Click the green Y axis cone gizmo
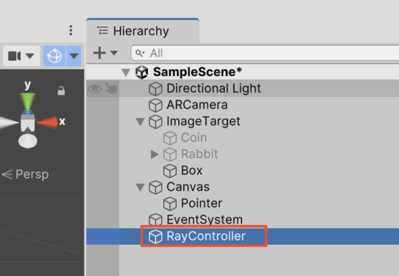 [x=28, y=102]
